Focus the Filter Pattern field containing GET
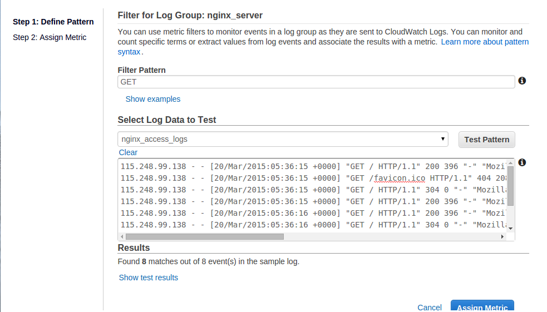This screenshot has height=312, width=547. click(x=316, y=82)
